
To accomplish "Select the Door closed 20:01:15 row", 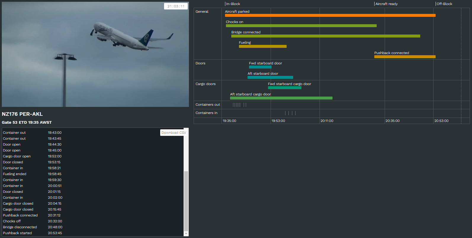I will 93,192.
